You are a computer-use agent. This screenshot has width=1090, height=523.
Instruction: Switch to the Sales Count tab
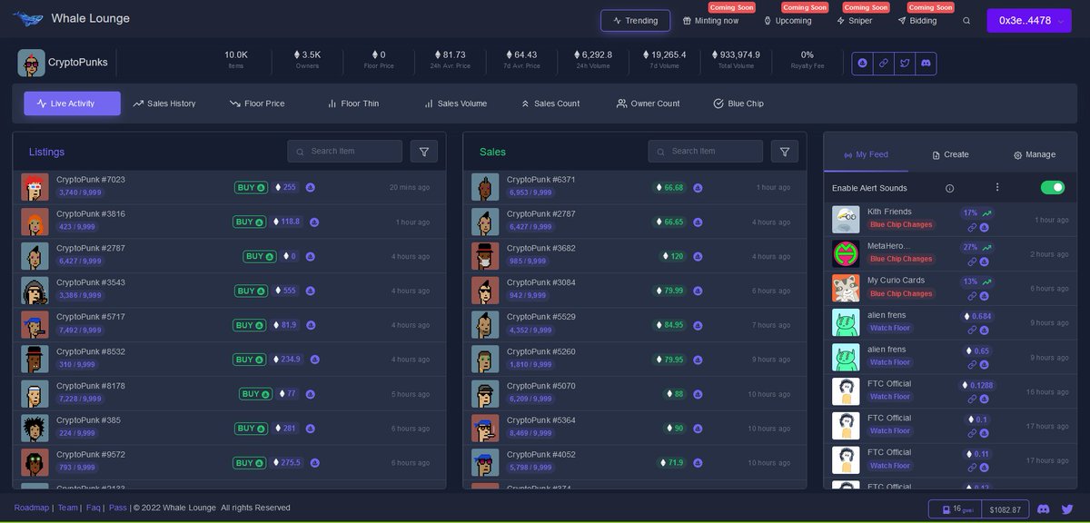pyautogui.click(x=550, y=104)
